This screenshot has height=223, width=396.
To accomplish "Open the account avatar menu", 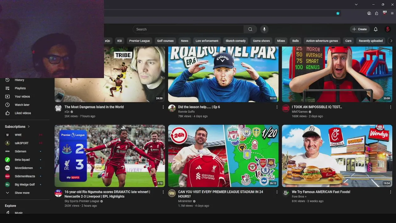I will (388, 29).
